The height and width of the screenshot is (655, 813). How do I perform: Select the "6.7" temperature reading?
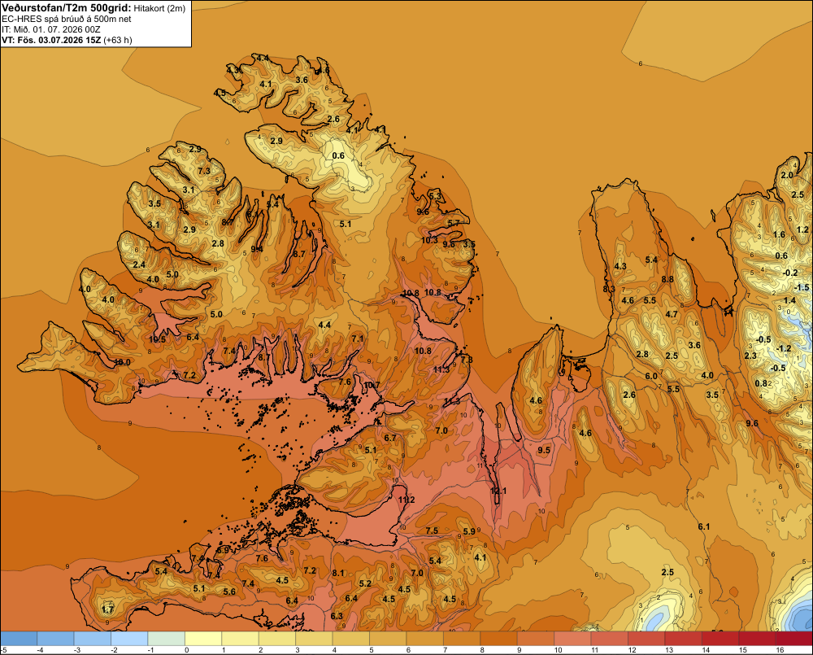pyautogui.click(x=390, y=438)
